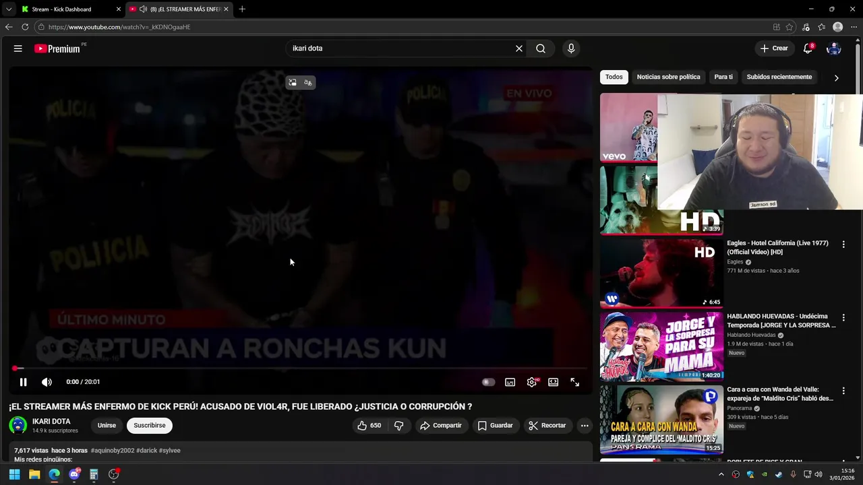Select the Todos filter chip
The image size is (863, 485).
614,77
